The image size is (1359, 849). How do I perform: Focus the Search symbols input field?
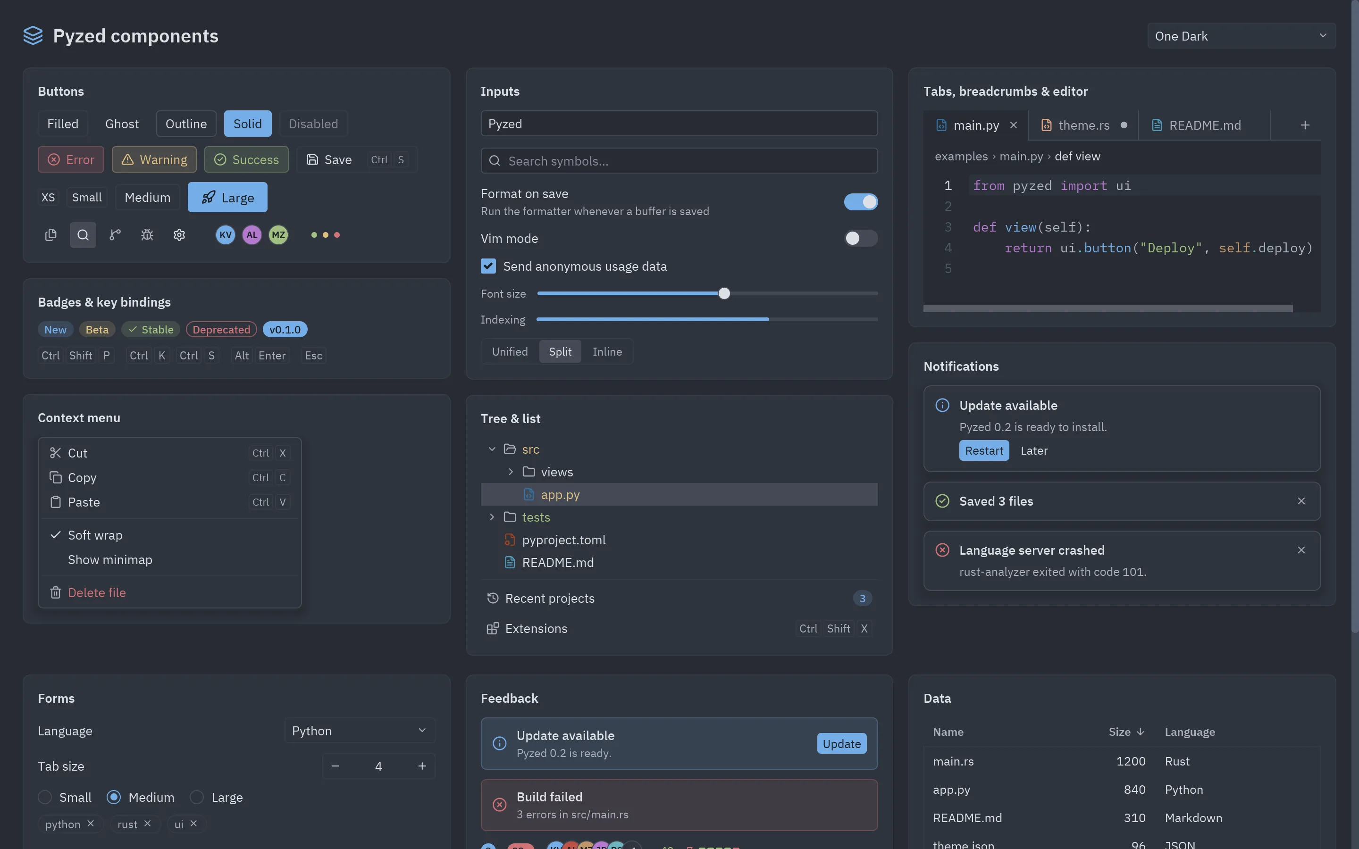pyautogui.click(x=679, y=160)
